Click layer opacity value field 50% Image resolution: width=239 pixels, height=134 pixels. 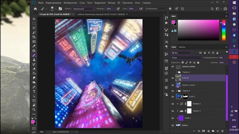pos(221,58)
